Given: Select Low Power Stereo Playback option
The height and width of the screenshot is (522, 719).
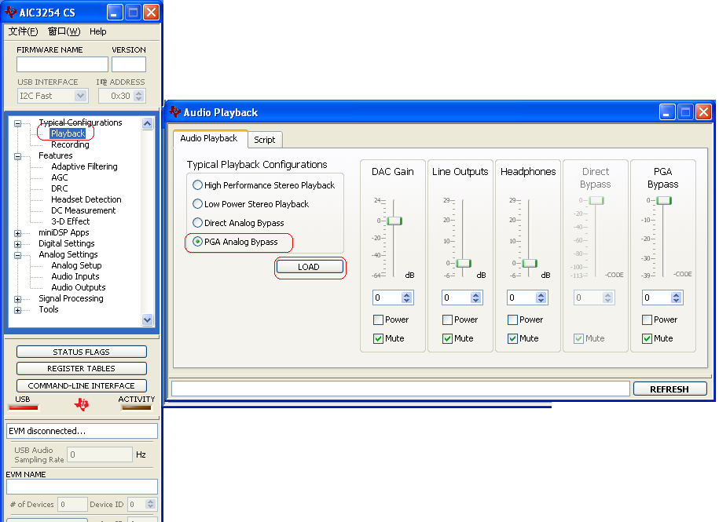Looking at the screenshot, I should [198, 204].
